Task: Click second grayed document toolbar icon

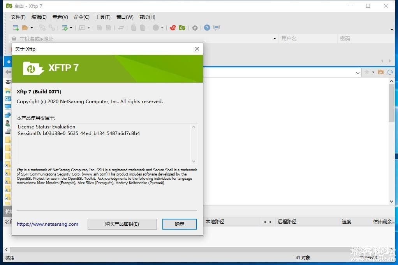Action: pos(109,28)
